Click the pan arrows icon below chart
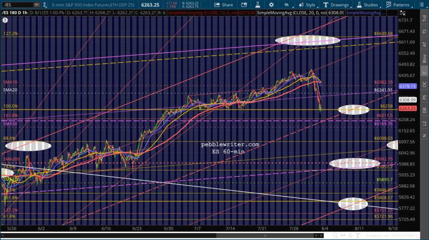The height and width of the screenshot is (240, 429). (343, 235)
